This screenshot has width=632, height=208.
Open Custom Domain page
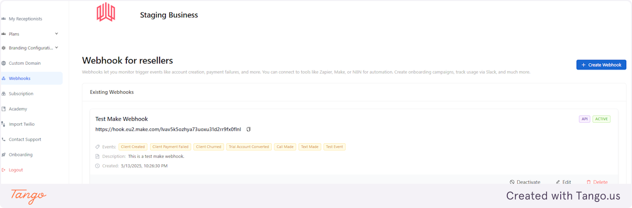(x=25, y=63)
